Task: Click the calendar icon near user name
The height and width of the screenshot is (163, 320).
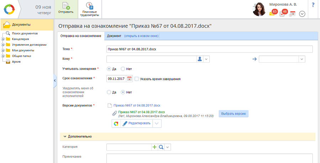Action: [292, 14]
